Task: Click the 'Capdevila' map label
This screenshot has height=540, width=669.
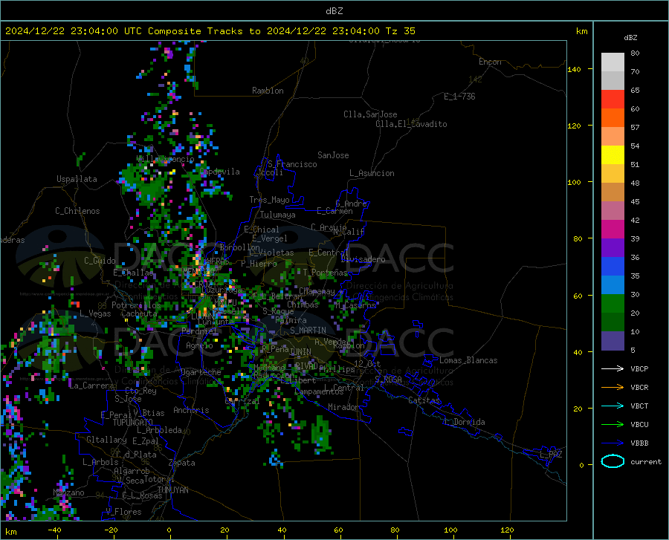Action: (x=220, y=172)
